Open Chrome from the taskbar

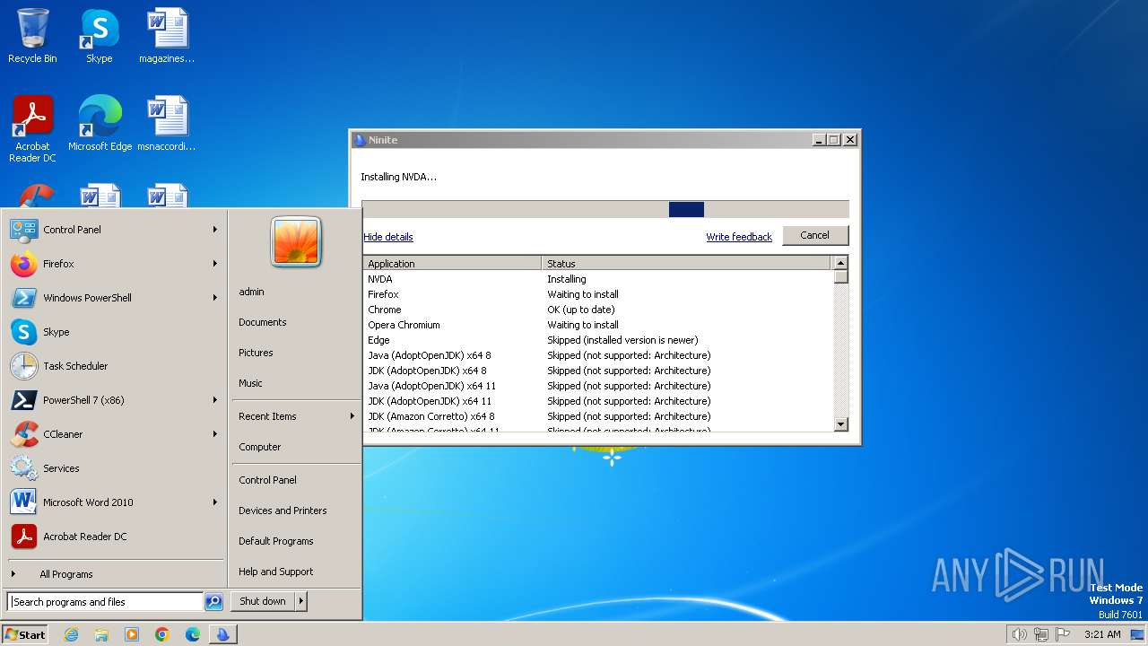(162, 634)
